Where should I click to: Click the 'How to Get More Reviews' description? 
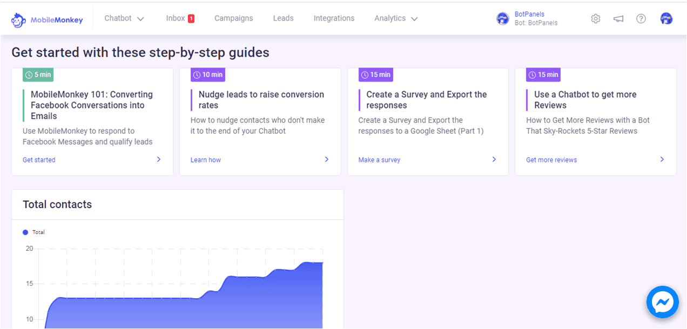[x=588, y=126]
